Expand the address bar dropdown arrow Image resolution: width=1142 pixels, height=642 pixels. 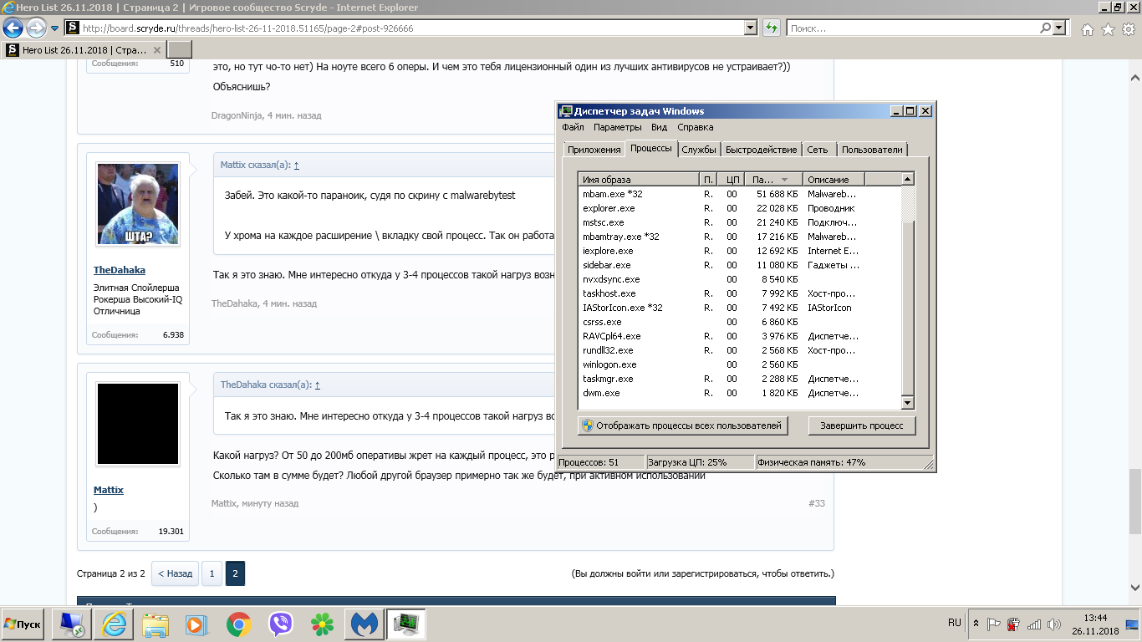point(750,28)
